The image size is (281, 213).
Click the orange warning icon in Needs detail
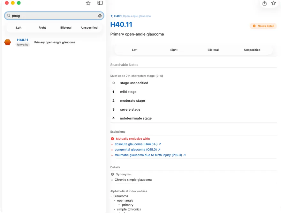tap(254, 26)
